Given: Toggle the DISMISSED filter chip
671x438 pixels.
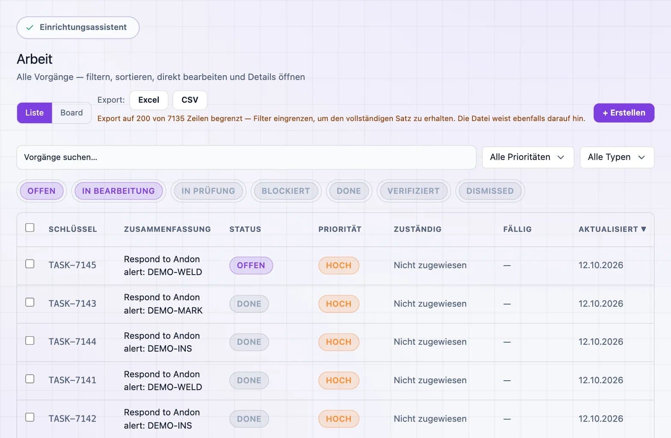Looking at the screenshot, I should point(490,191).
